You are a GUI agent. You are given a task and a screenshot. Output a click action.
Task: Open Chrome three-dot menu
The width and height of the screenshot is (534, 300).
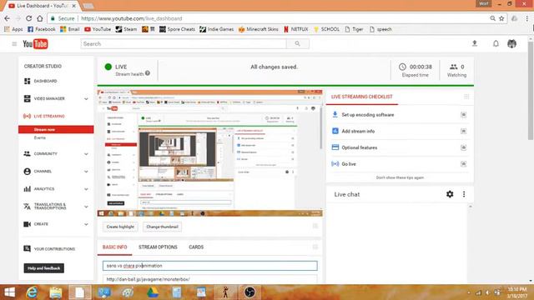point(526,18)
